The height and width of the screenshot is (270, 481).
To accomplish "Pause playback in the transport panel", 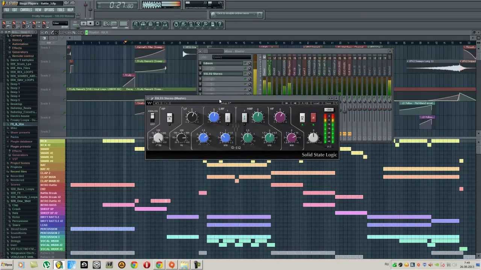I will click(x=83, y=24).
